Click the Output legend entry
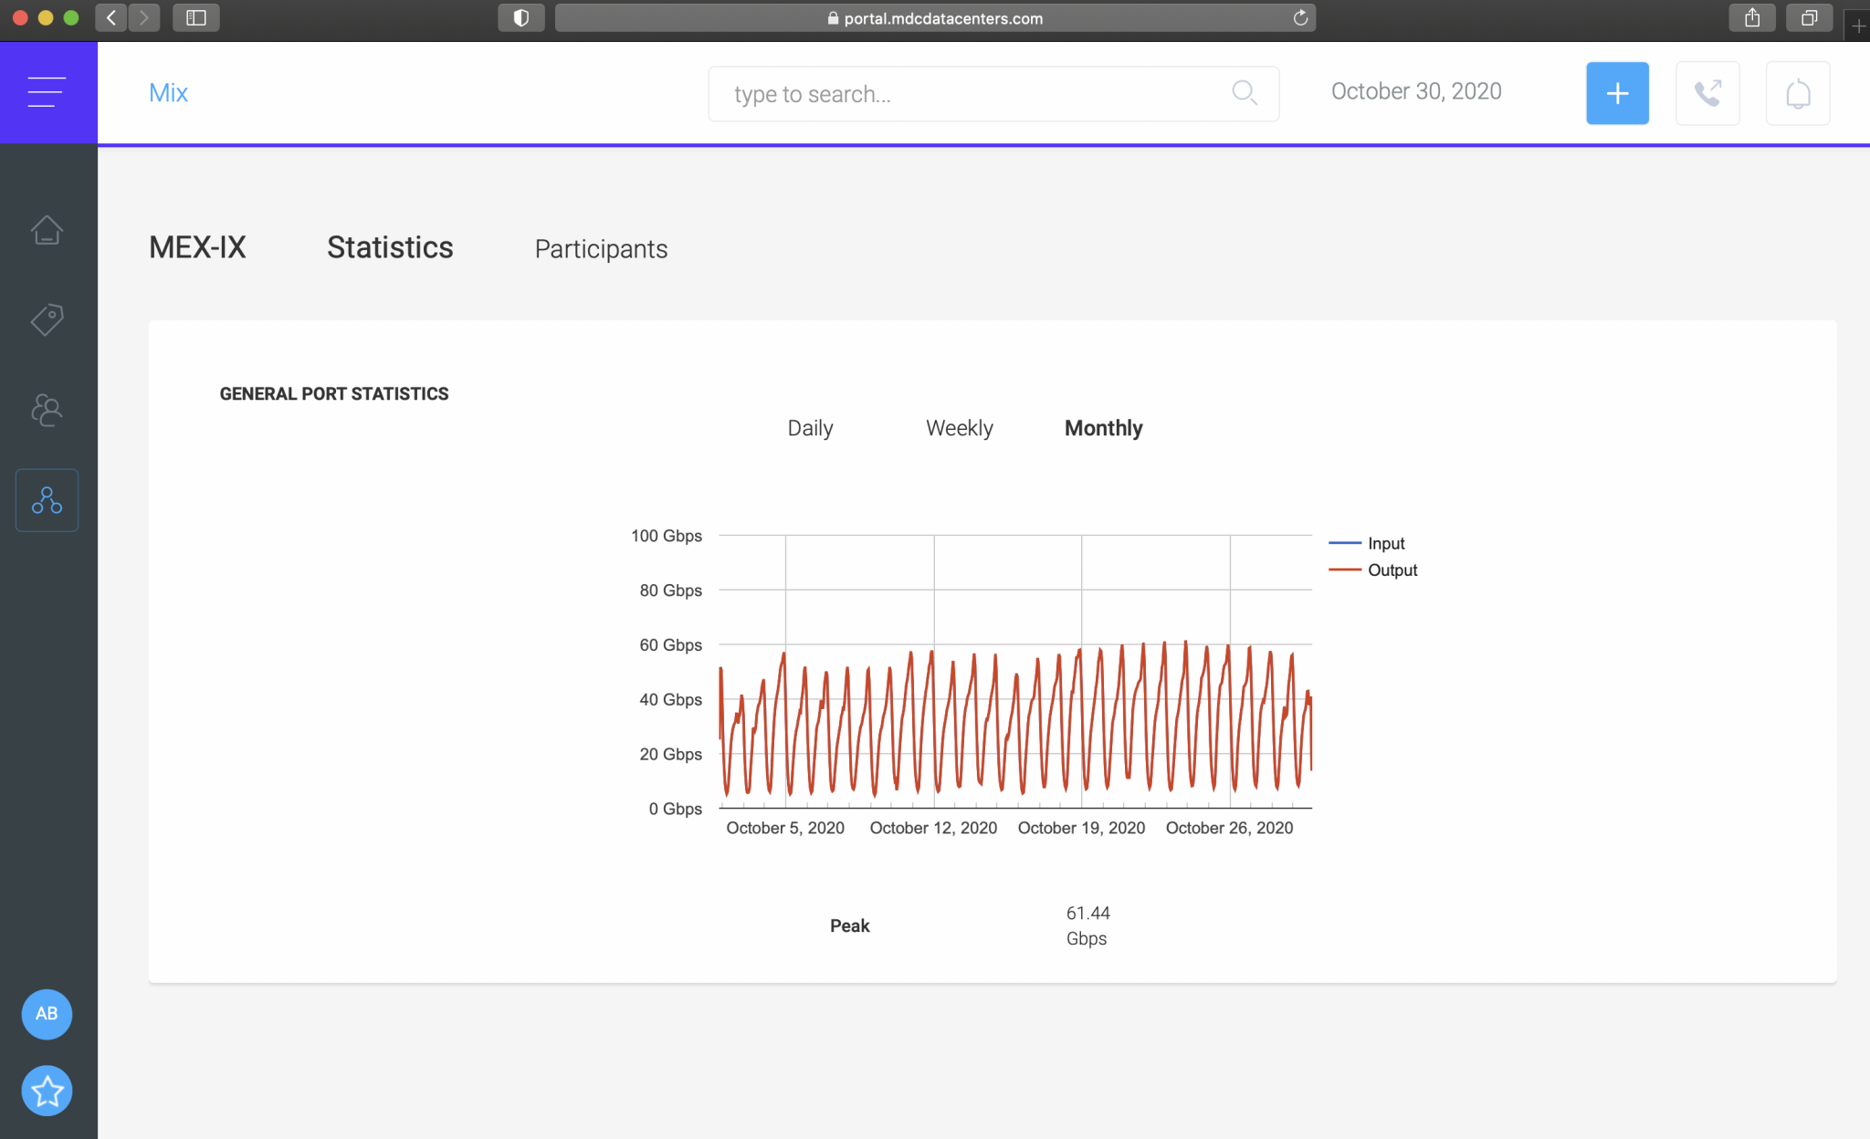 pyautogui.click(x=1392, y=570)
